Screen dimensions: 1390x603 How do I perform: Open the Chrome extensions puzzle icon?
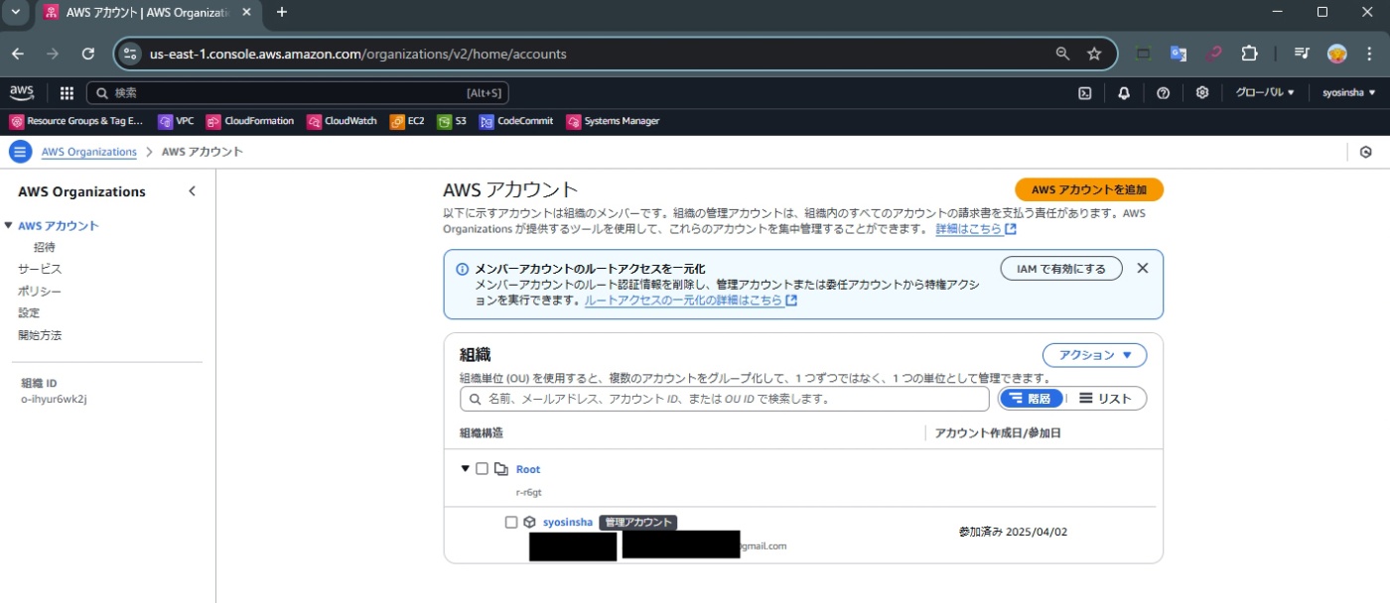tap(1250, 54)
